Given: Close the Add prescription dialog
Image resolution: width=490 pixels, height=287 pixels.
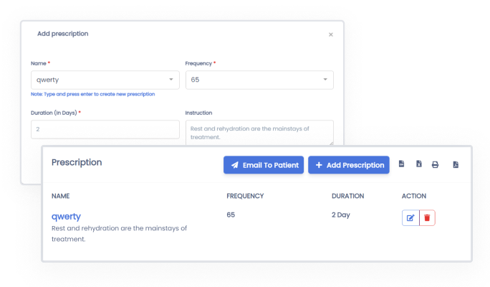Looking at the screenshot, I should click(x=330, y=34).
